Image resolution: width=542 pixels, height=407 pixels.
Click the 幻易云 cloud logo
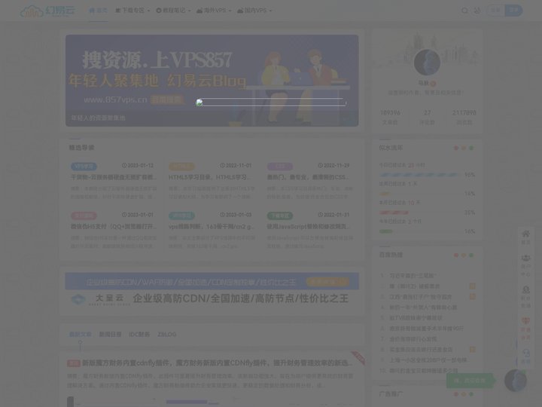[47, 11]
